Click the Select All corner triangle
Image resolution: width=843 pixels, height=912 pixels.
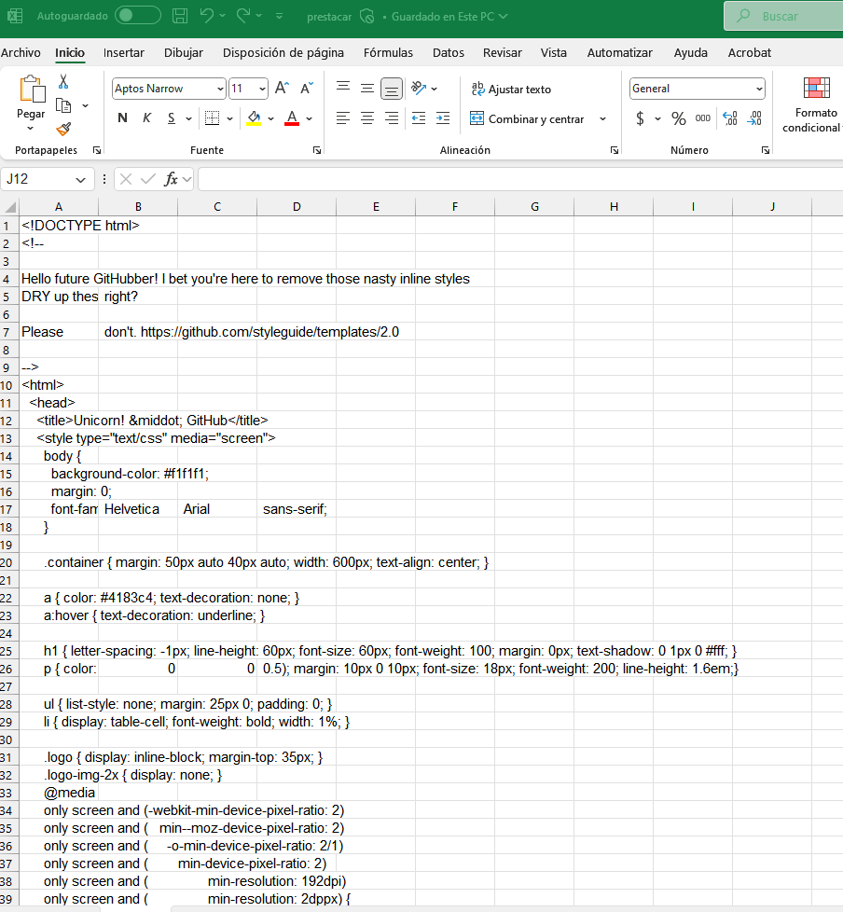[10, 207]
